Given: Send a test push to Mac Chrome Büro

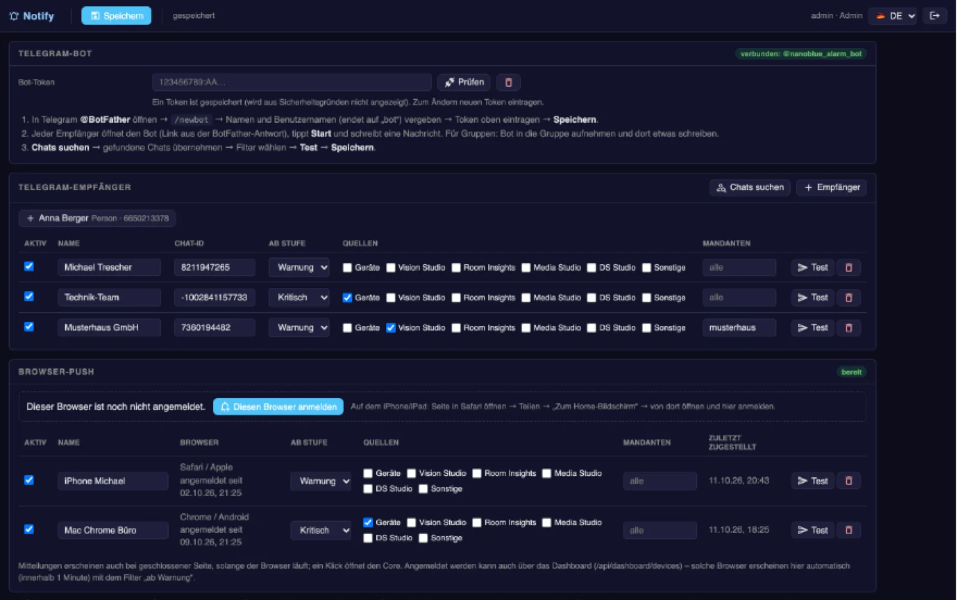Looking at the screenshot, I should click(x=812, y=530).
